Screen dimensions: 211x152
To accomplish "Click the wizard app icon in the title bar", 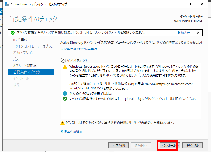I will point(7,4).
